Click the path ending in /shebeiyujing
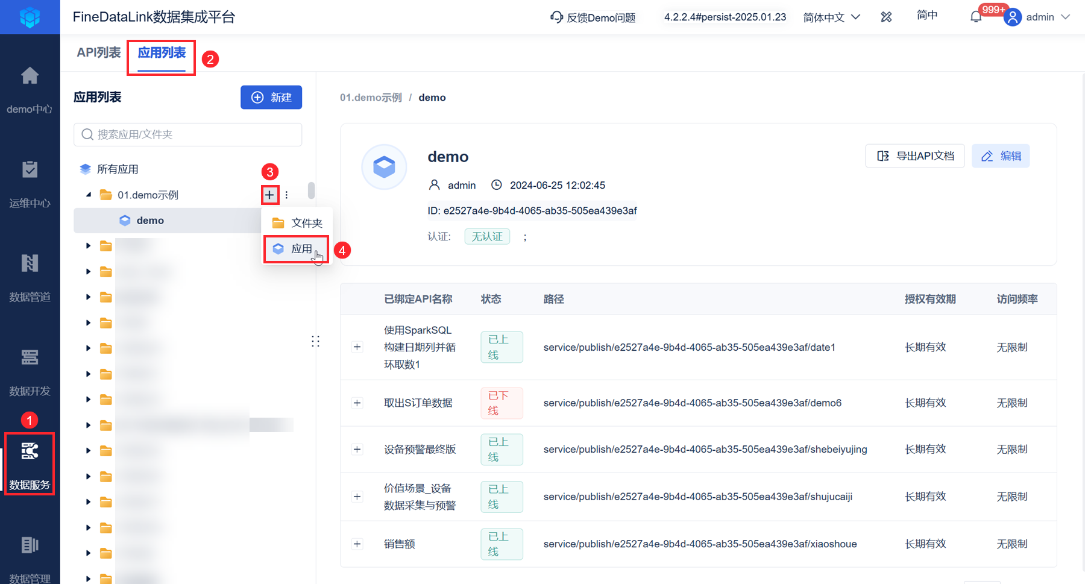The width and height of the screenshot is (1085, 584). tap(705, 450)
